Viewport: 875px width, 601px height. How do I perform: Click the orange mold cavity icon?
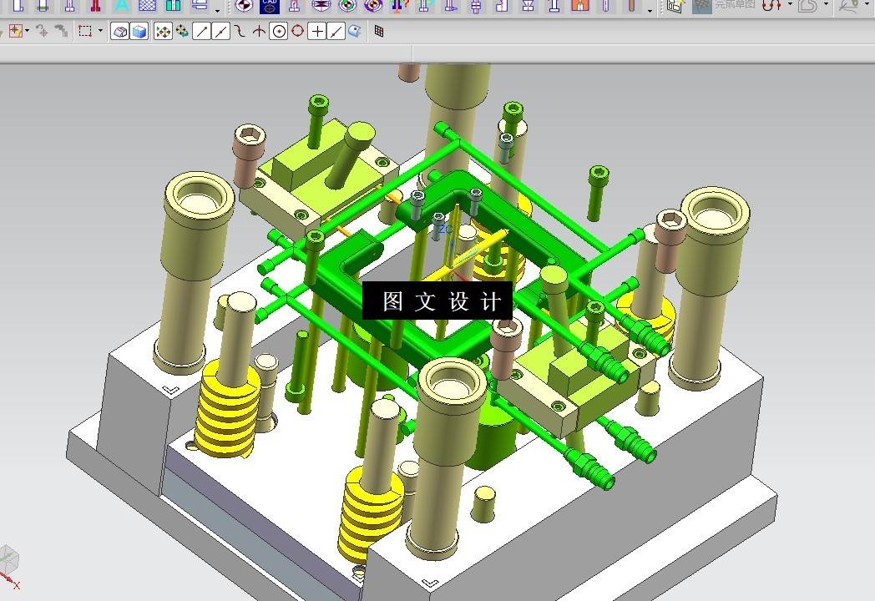(579, 6)
